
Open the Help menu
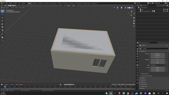coord(19,3)
